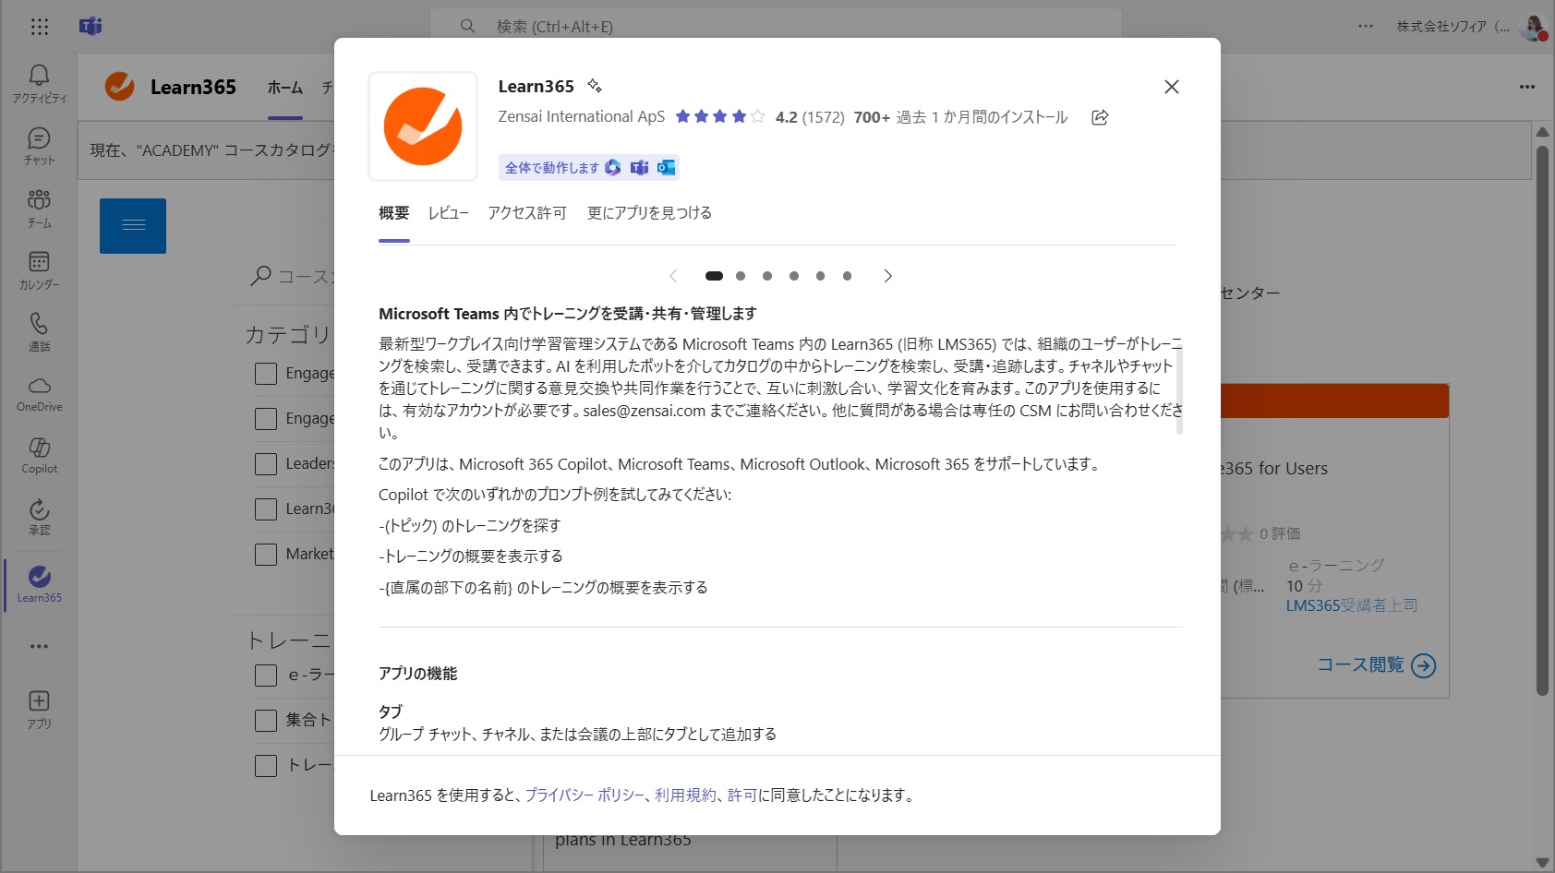Viewport: 1555px width, 873px height.
Task: Click the Microsoft Teams logo icon
Action: click(90, 26)
